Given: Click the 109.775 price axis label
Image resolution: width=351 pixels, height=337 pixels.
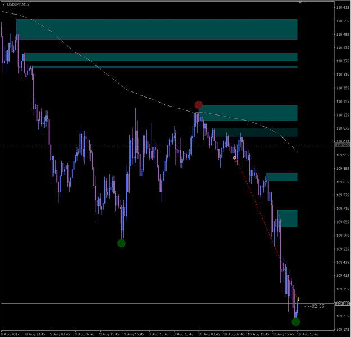Looking at the screenshot, I should [x=343, y=195].
